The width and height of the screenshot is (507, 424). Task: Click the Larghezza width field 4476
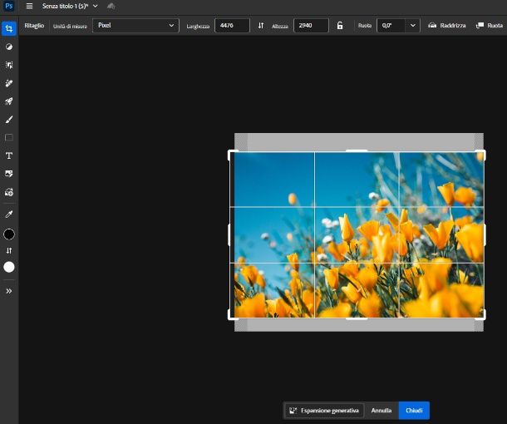tap(232, 25)
